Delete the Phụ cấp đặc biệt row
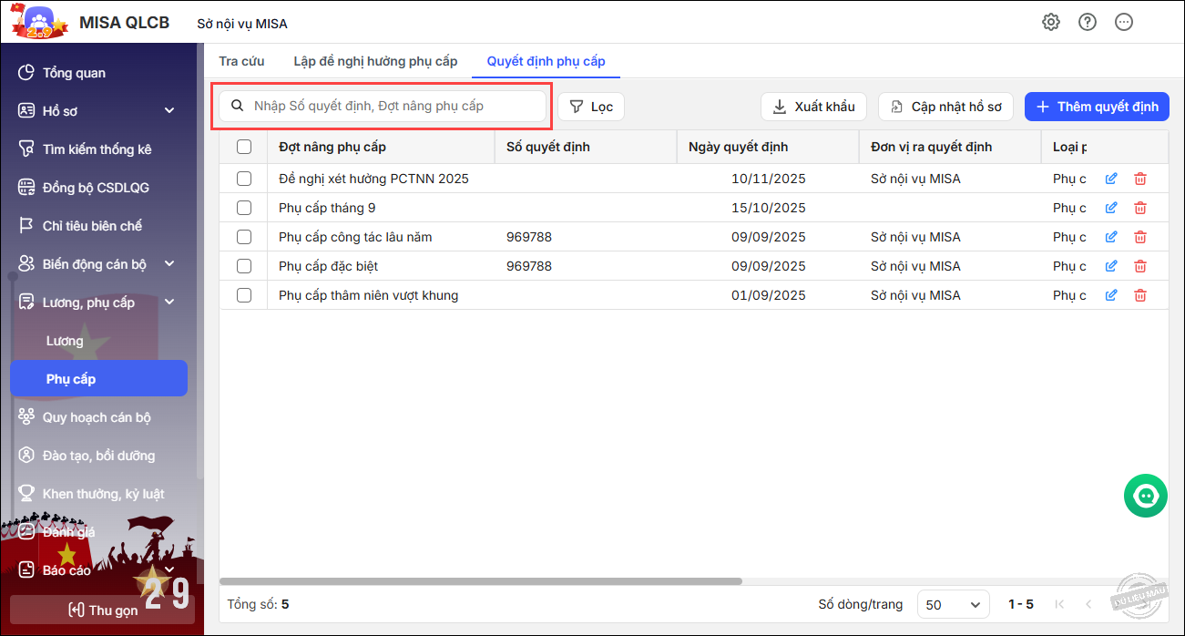Image resolution: width=1185 pixels, height=636 pixels. pyautogui.click(x=1140, y=266)
